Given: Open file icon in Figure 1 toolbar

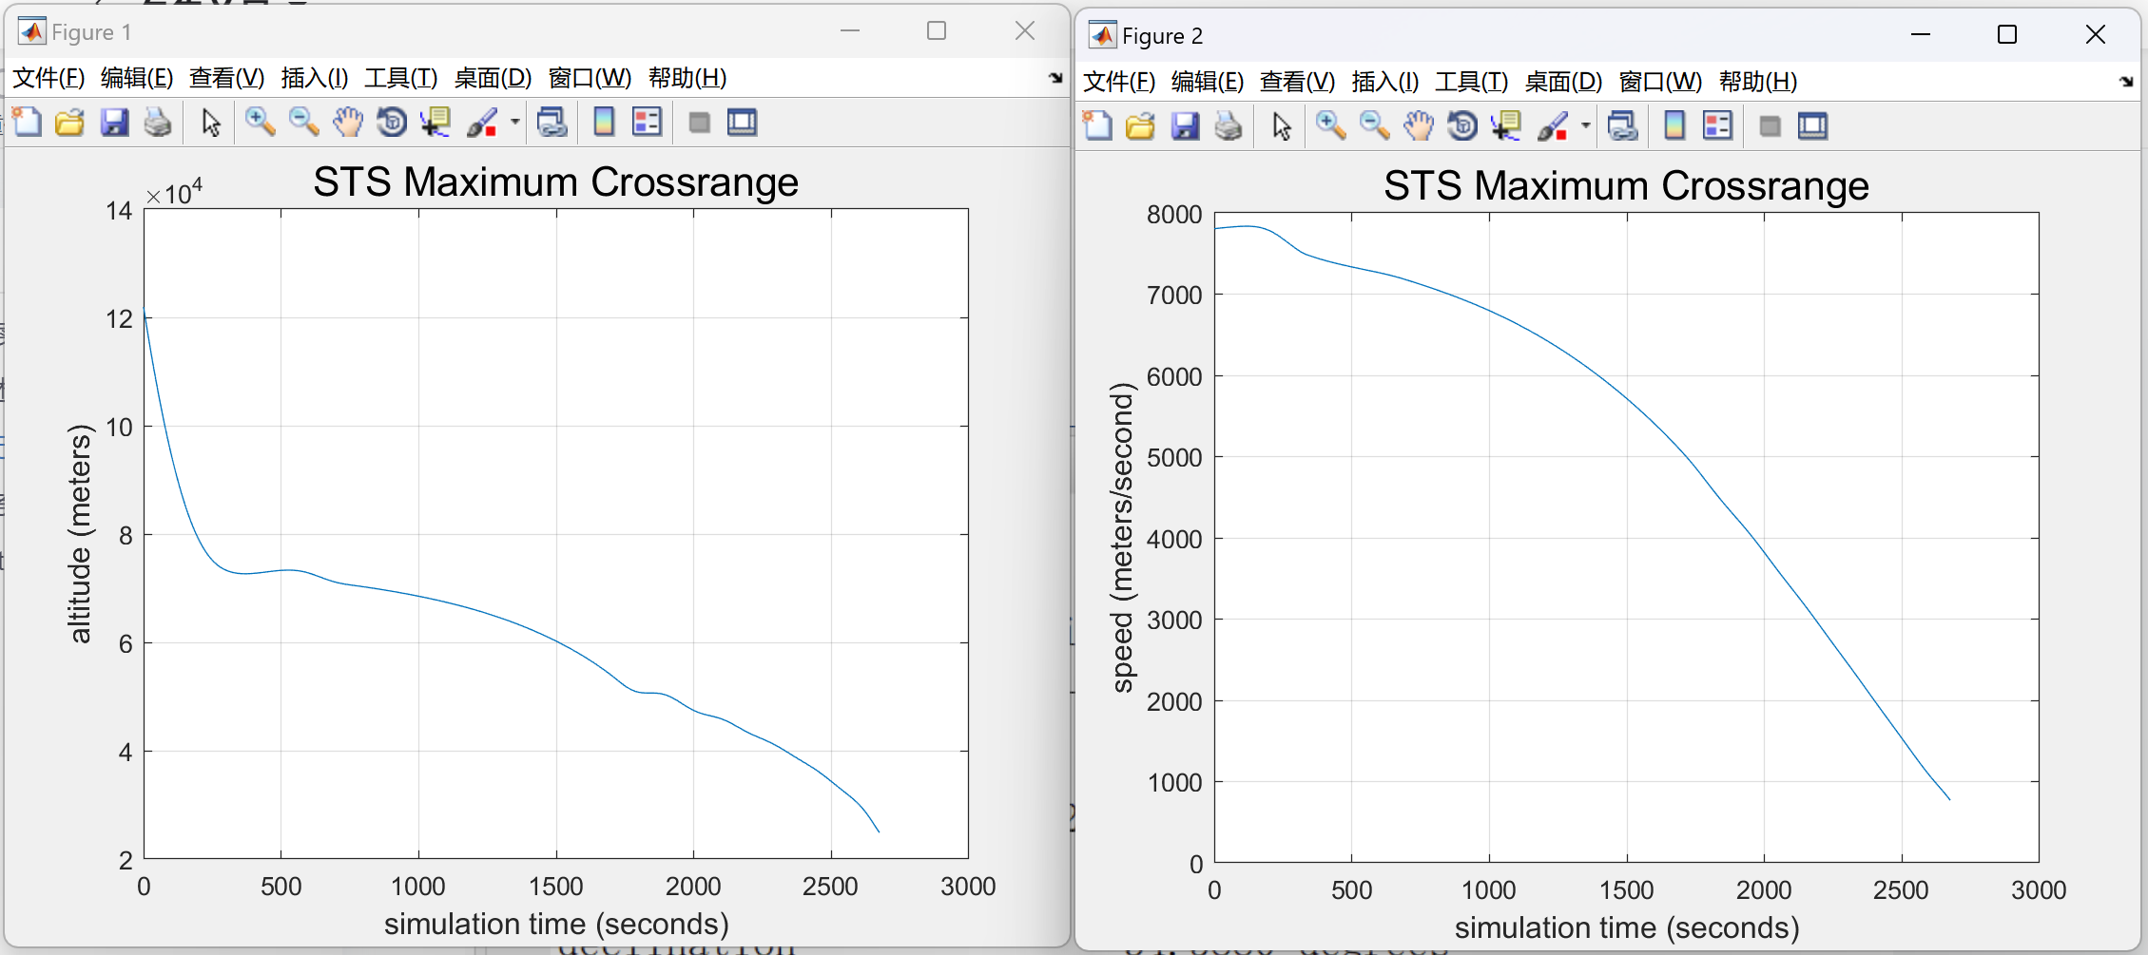Looking at the screenshot, I should (69, 123).
